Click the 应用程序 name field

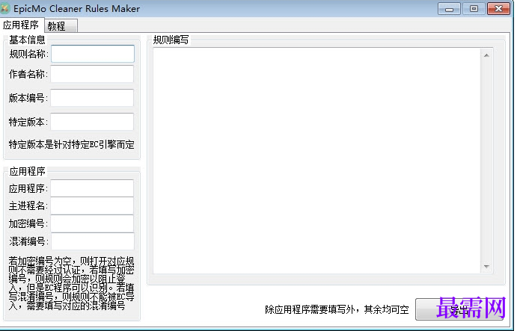pos(92,188)
